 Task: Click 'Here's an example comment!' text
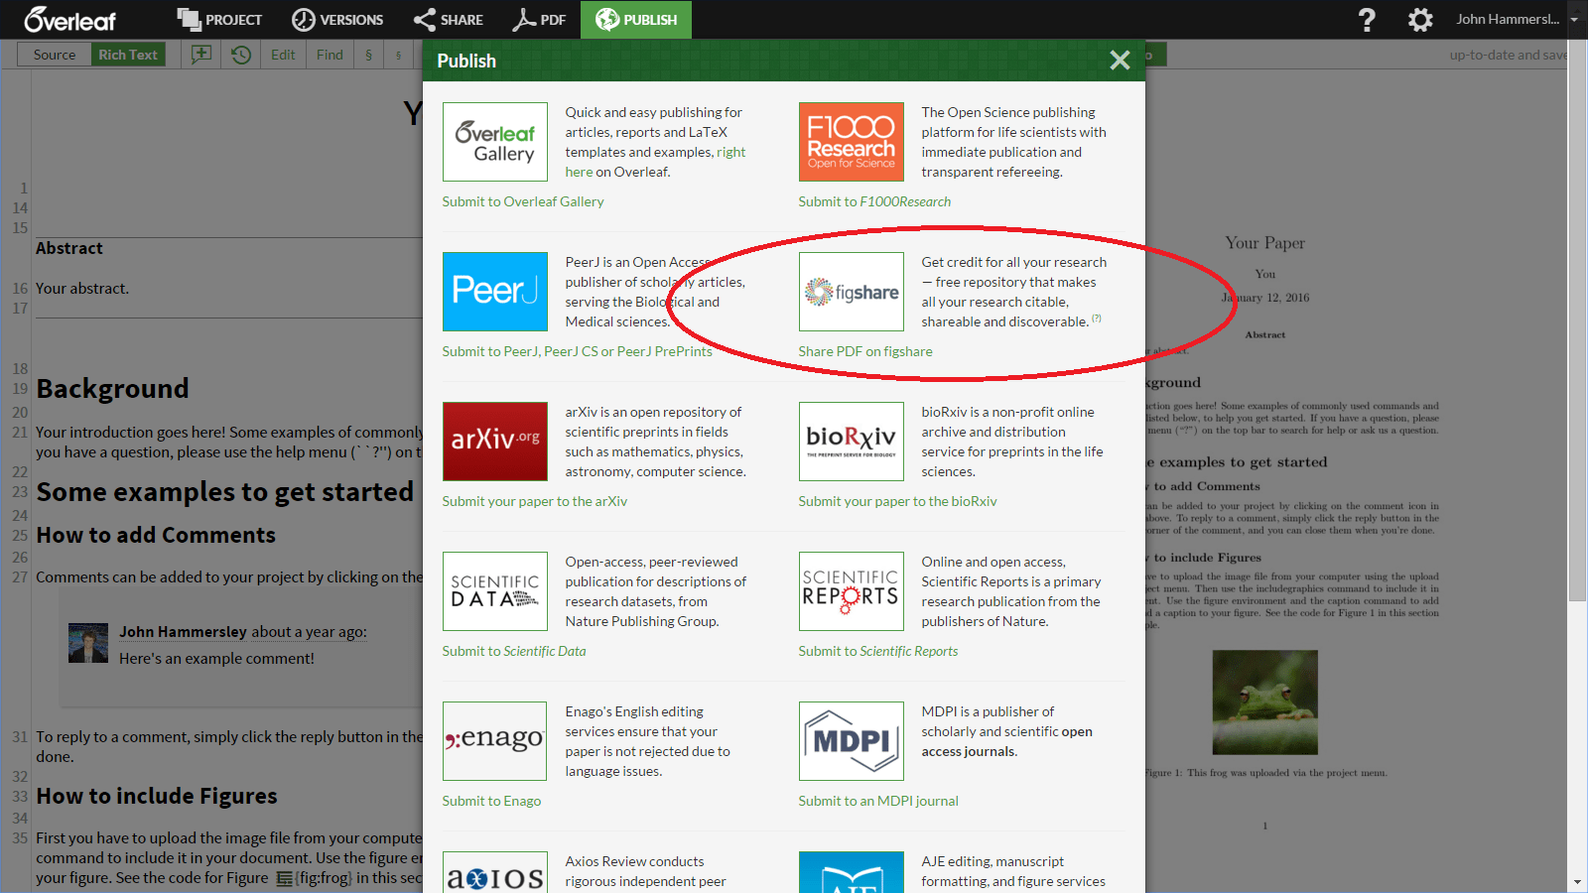click(216, 658)
